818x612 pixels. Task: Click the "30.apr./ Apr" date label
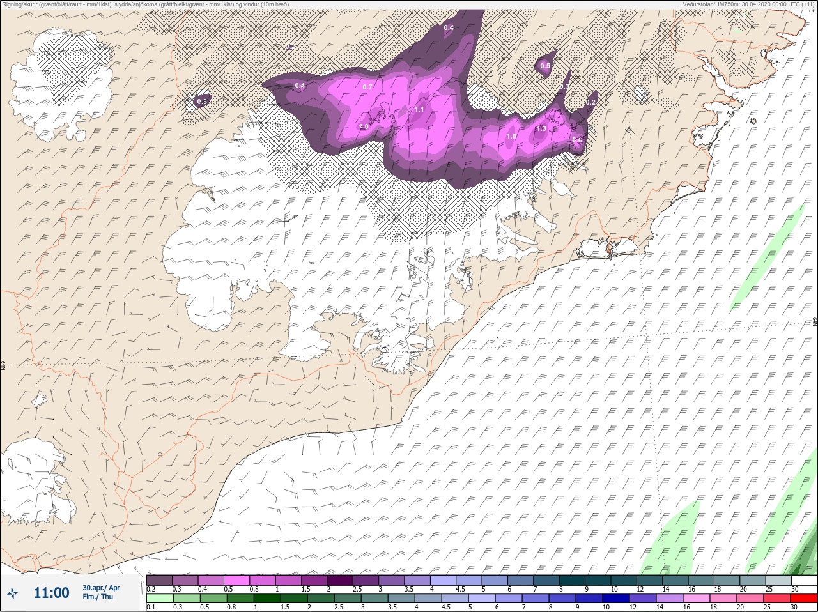pyautogui.click(x=101, y=588)
